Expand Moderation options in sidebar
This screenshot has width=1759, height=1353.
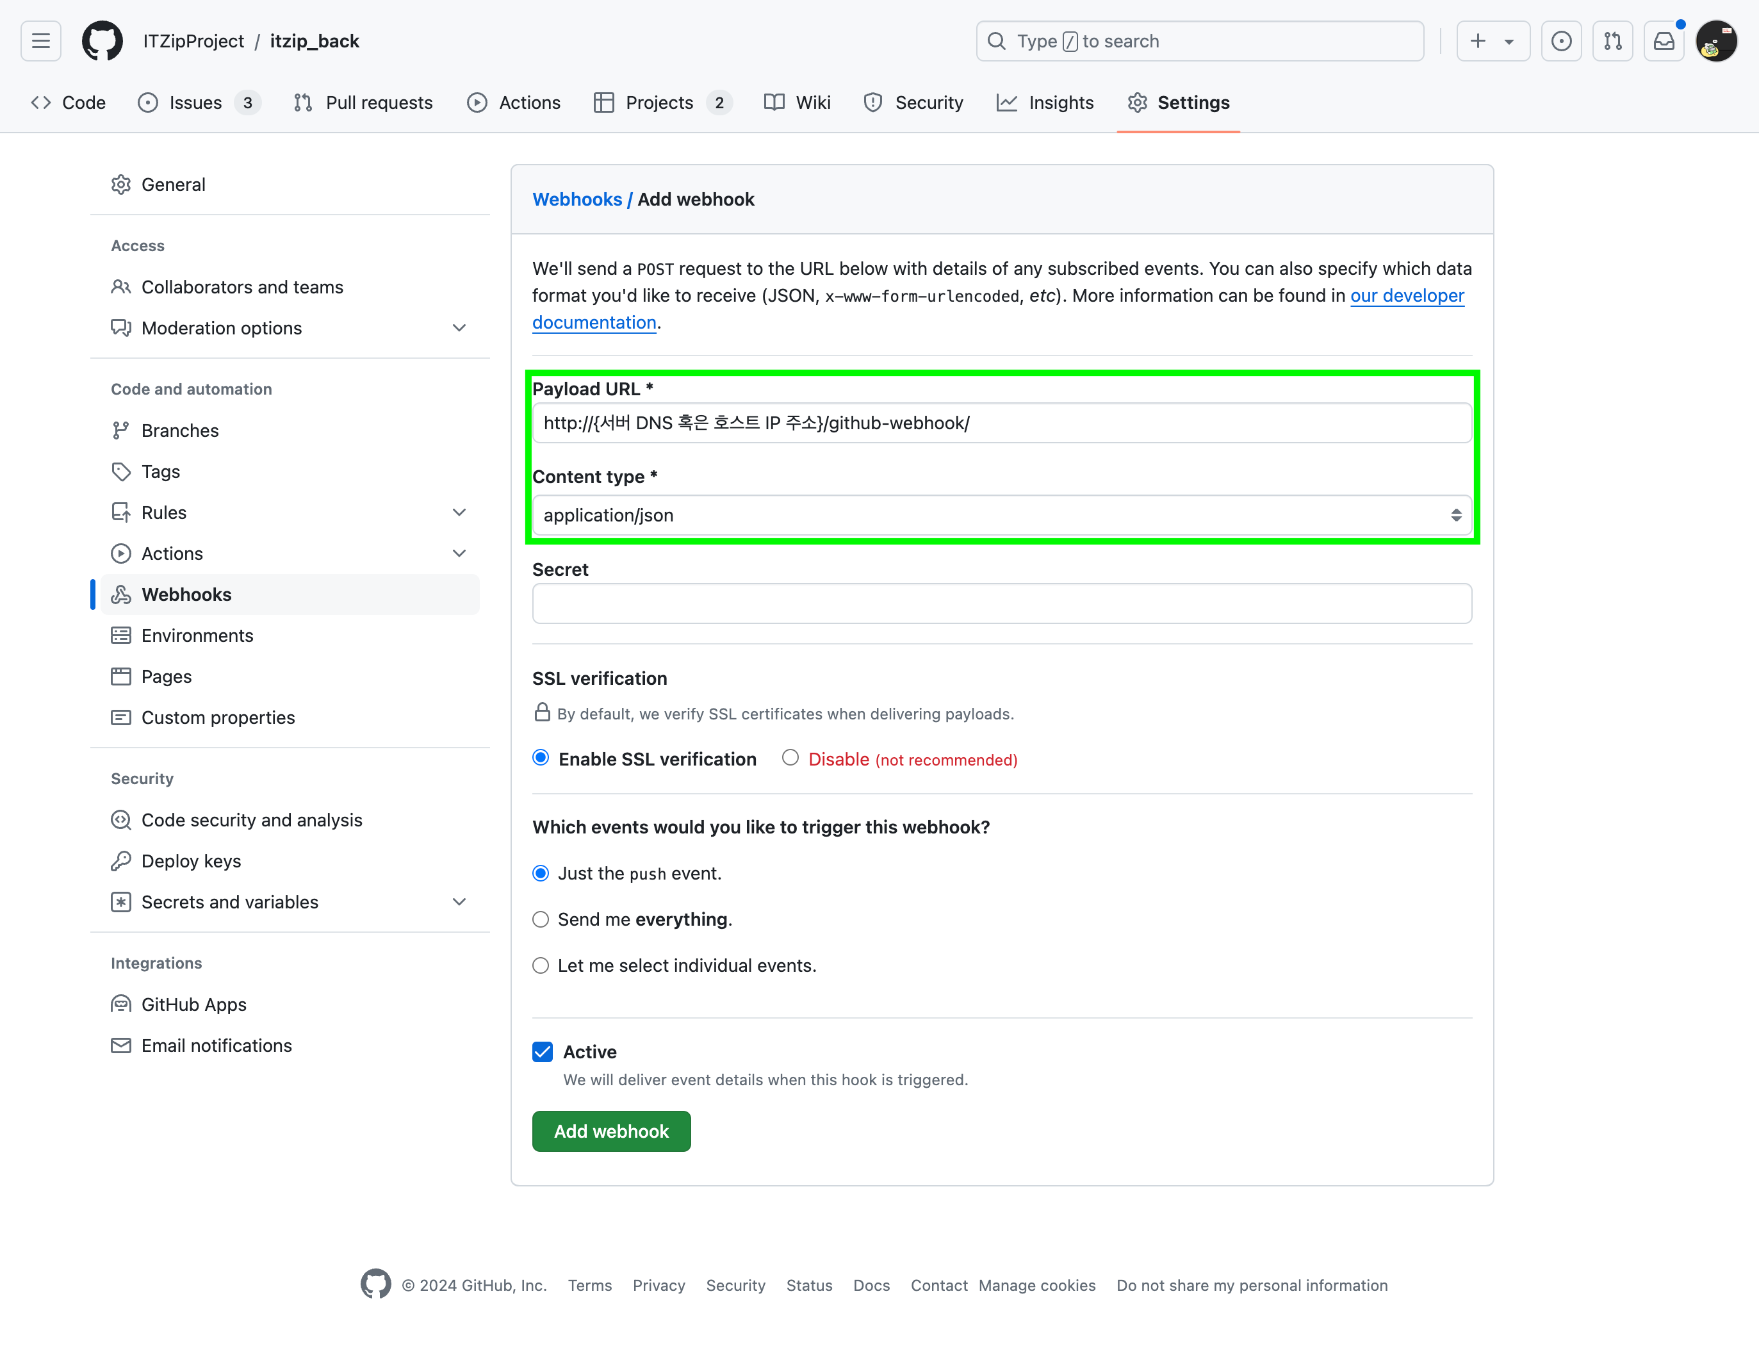click(459, 328)
